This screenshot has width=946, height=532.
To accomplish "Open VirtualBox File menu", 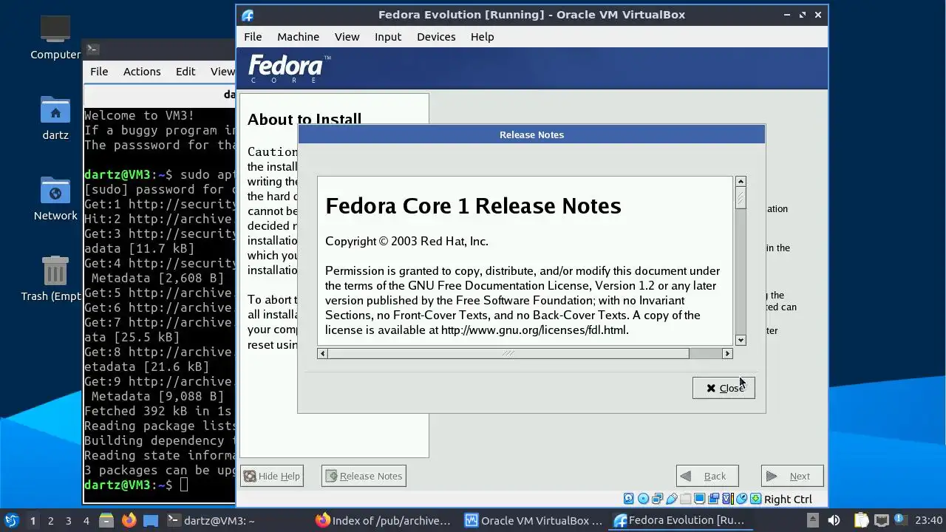I will coord(253,36).
